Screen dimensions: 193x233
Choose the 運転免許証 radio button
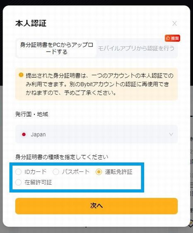point(99,172)
